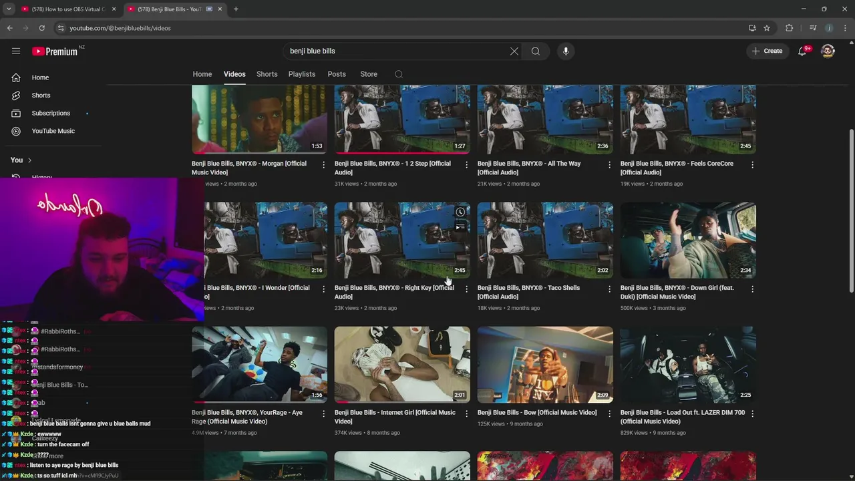
Task: Open options menu for Right Key video
Action: coord(467,289)
